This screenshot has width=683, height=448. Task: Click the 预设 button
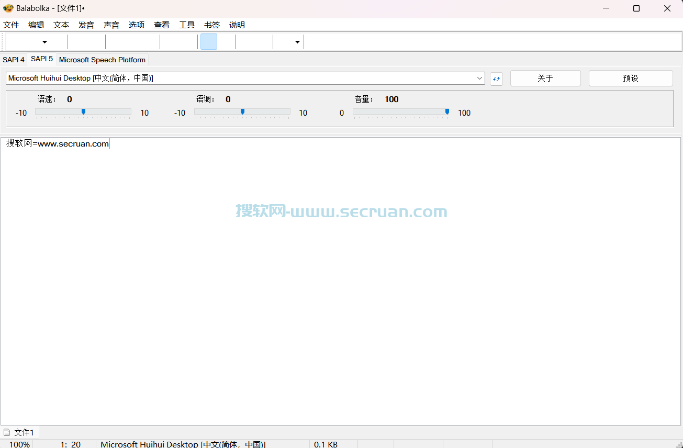pyautogui.click(x=631, y=78)
